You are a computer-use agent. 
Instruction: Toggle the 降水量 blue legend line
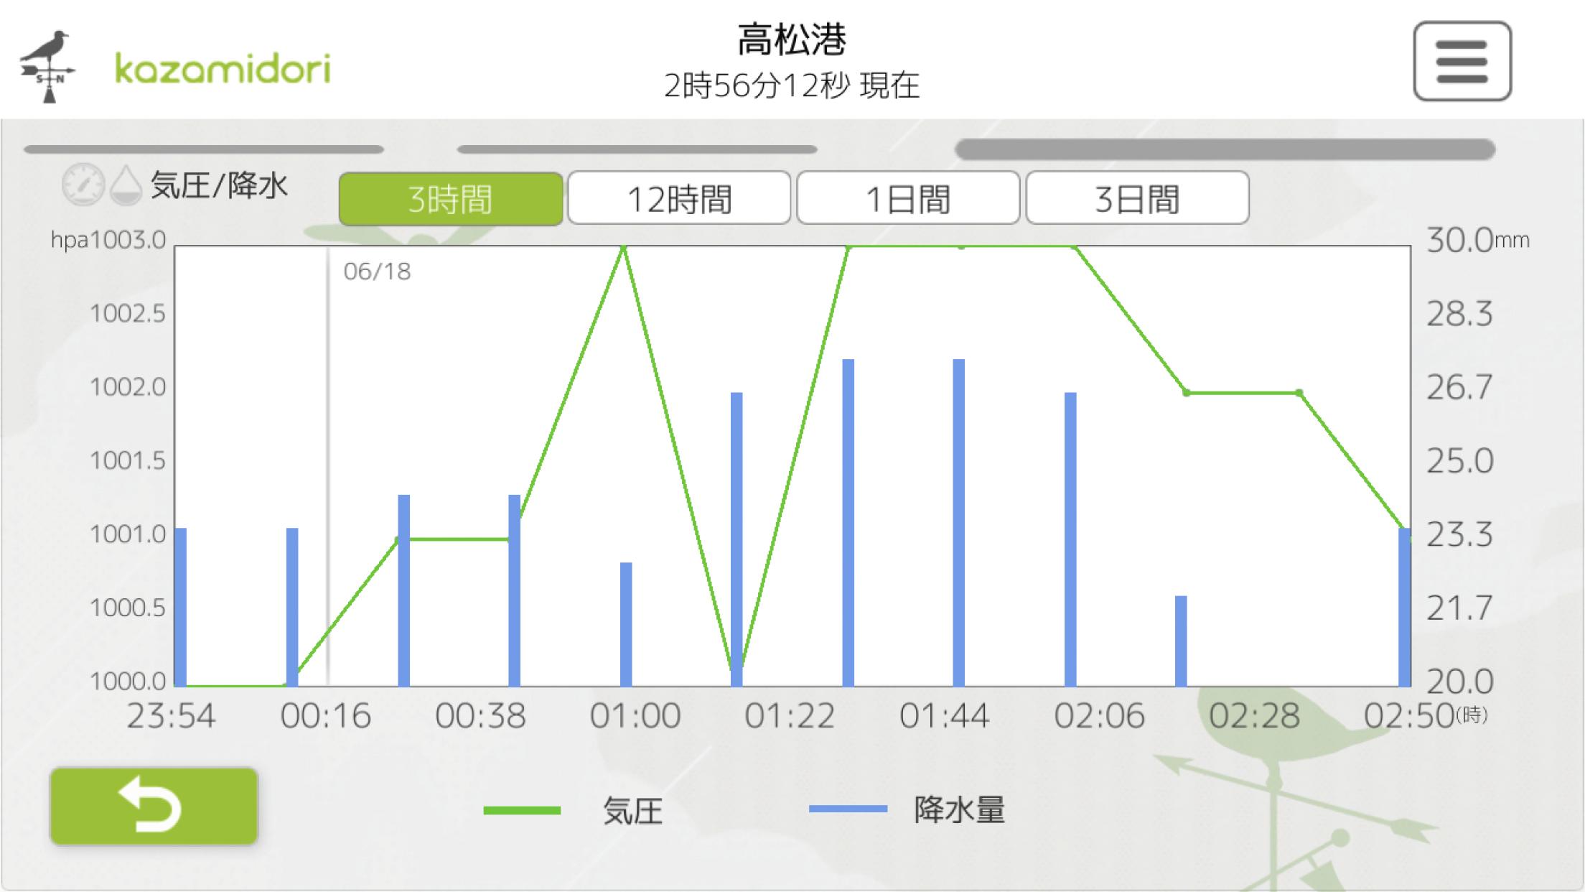tap(848, 809)
